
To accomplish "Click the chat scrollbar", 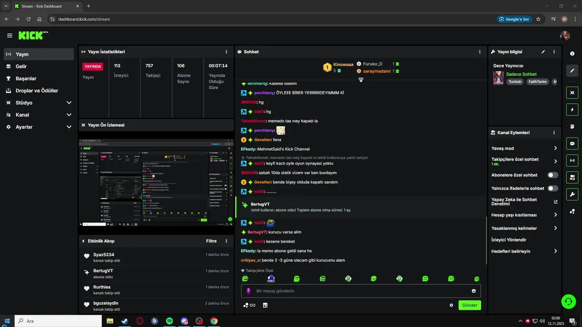I will (486, 241).
